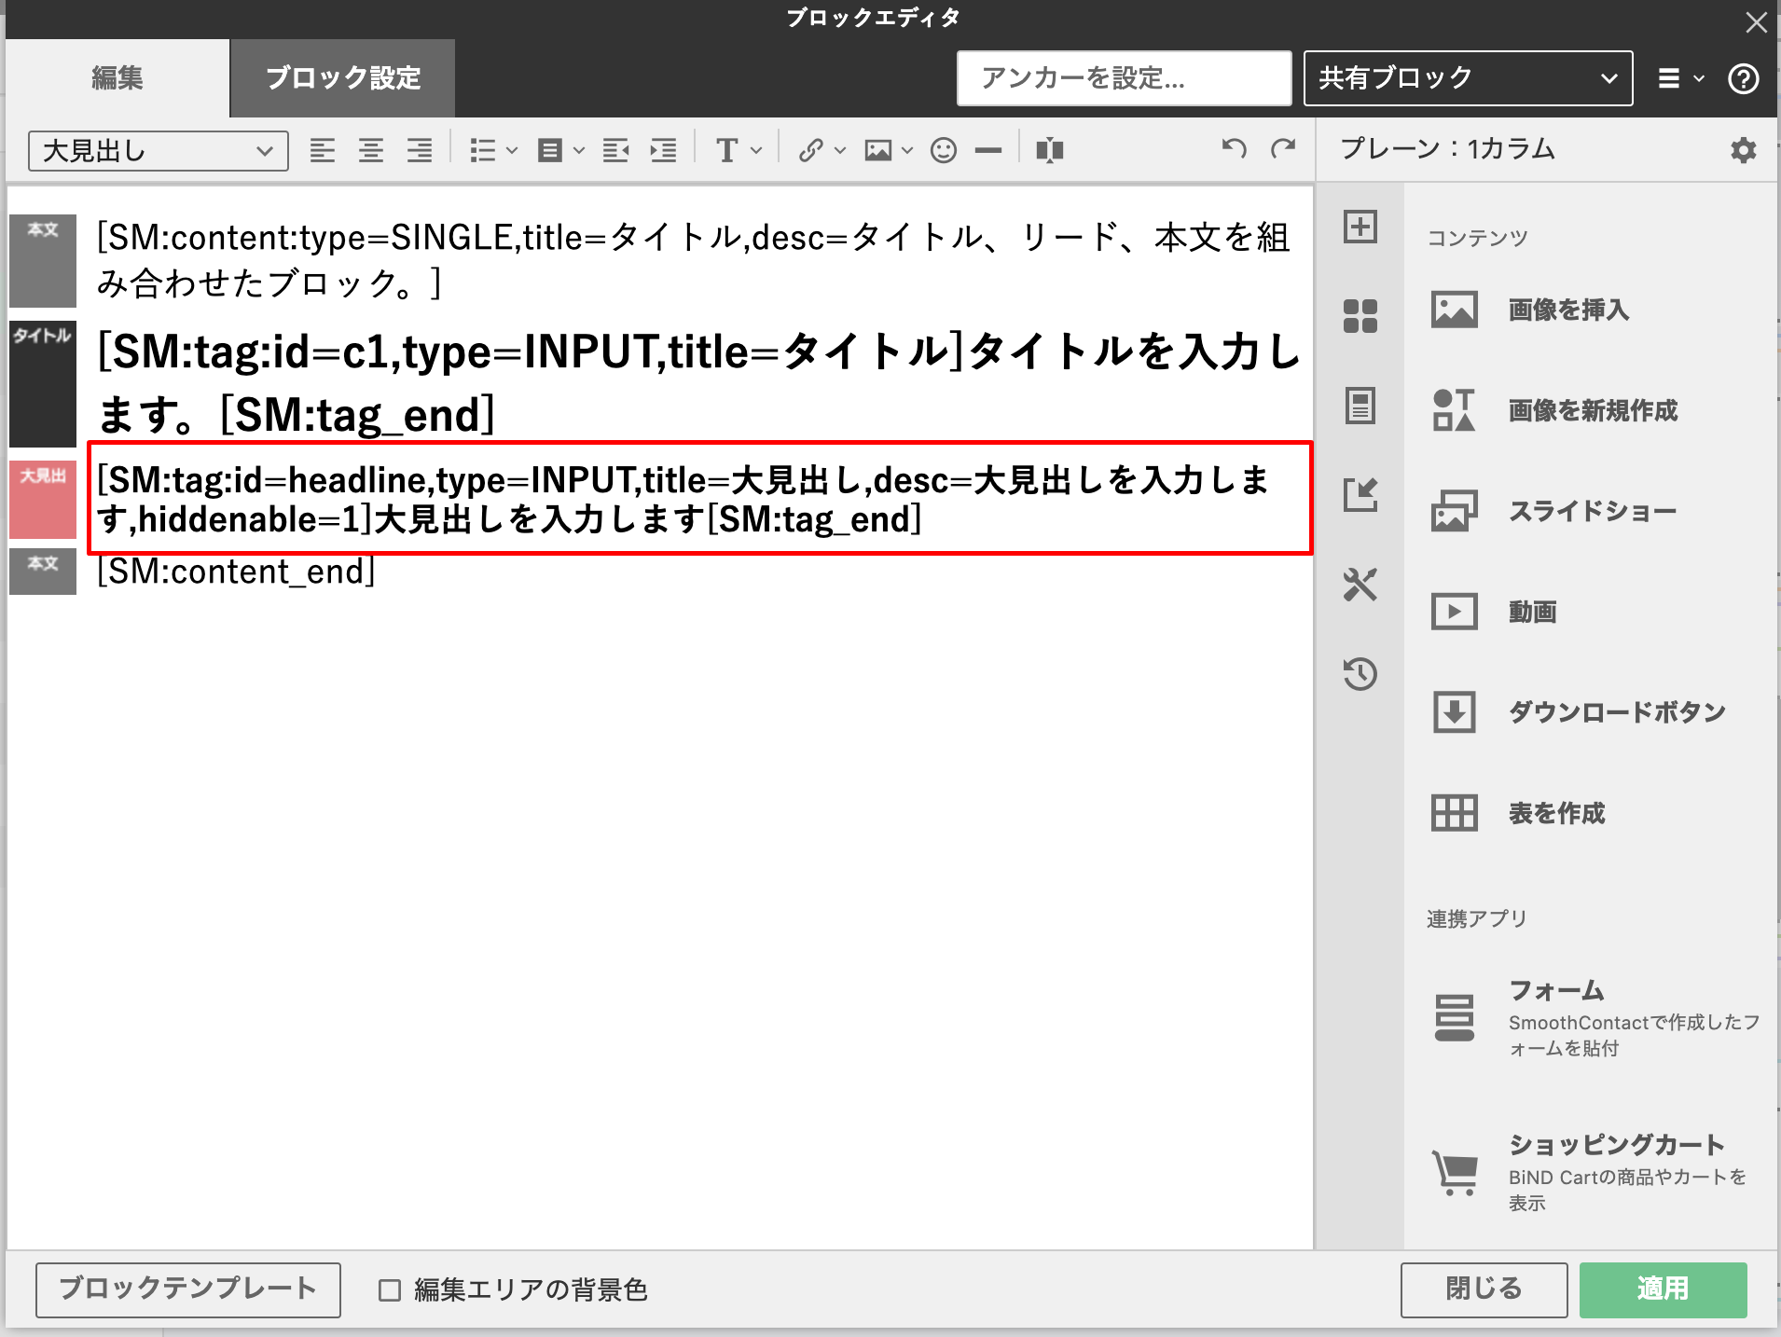Screen dimensions: 1781x1337
Task: Click 画像を新規作成 label
Action: [x=1593, y=410]
